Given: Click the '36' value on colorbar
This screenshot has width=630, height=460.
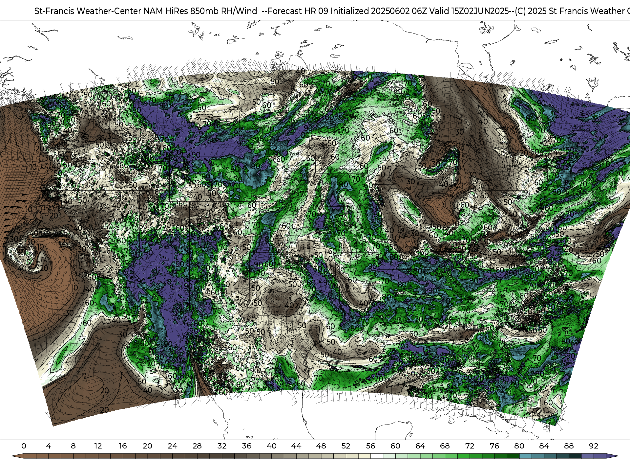Looking at the screenshot, I should tap(247, 446).
